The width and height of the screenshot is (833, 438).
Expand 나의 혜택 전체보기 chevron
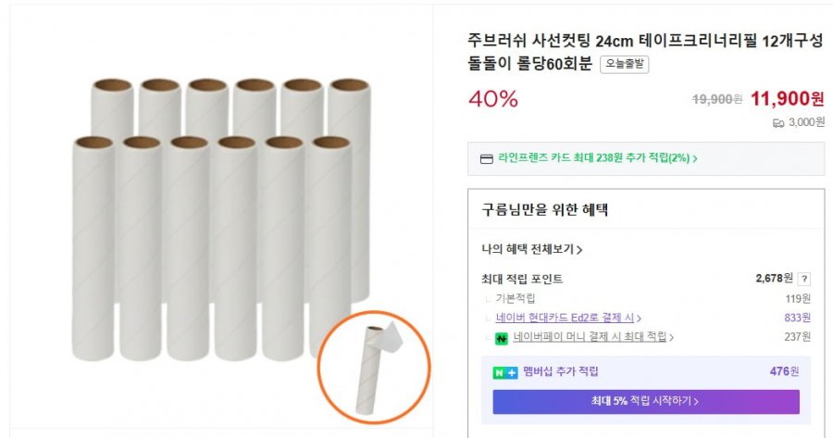tap(579, 250)
